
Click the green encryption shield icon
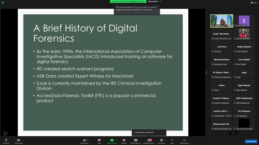[x=3, y=3]
